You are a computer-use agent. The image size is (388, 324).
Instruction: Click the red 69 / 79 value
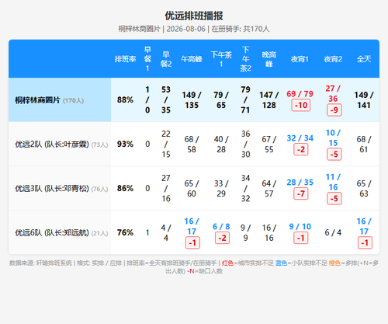300,94
